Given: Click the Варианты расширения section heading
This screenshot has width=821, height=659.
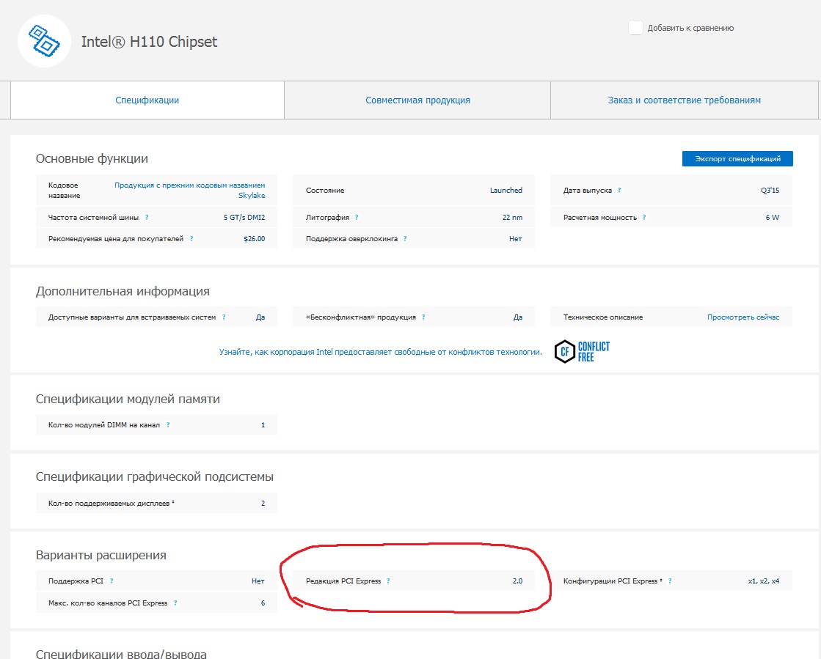Looking at the screenshot, I should 101,556.
